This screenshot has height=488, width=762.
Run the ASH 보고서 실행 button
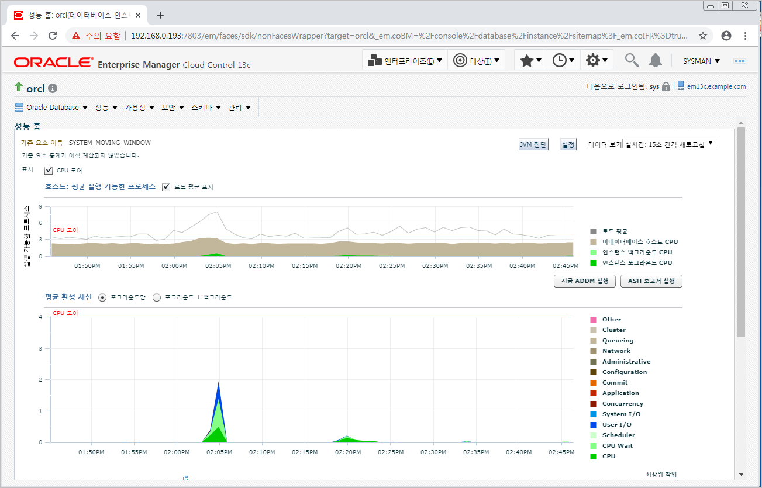point(651,281)
